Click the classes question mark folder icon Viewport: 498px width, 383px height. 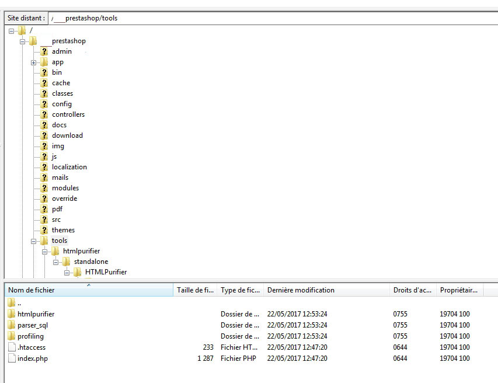click(44, 93)
